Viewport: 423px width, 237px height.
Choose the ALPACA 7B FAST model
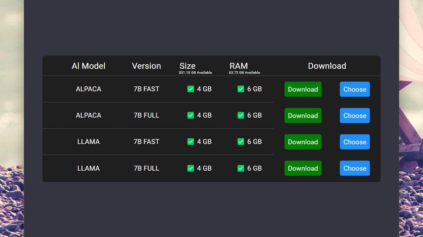tap(355, 89)
